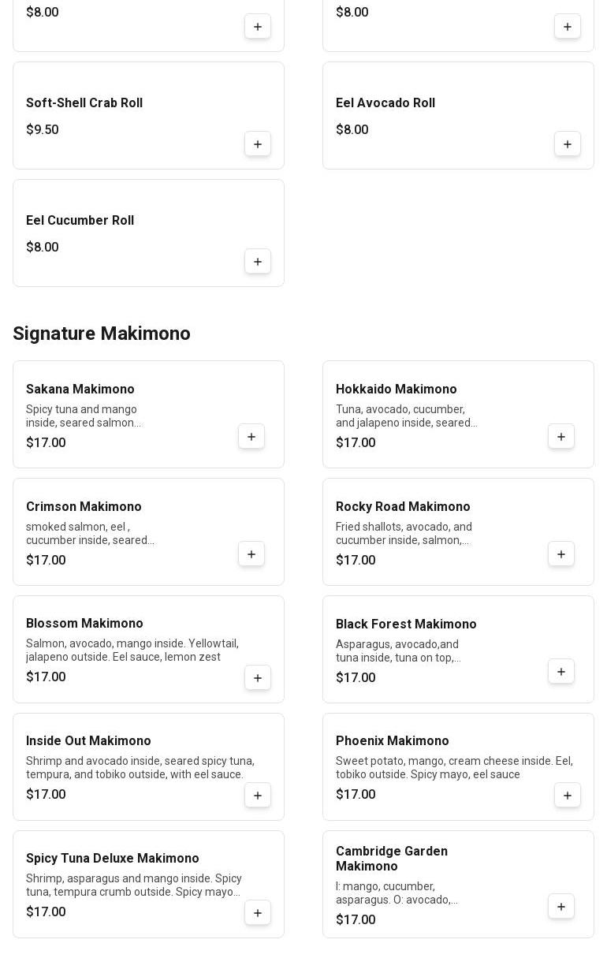
Task: Add Eel Avocado Roll with plus icon
Action: click(568, 144)
